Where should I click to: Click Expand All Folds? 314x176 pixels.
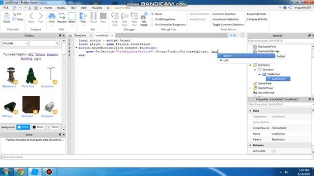point(256,14)
